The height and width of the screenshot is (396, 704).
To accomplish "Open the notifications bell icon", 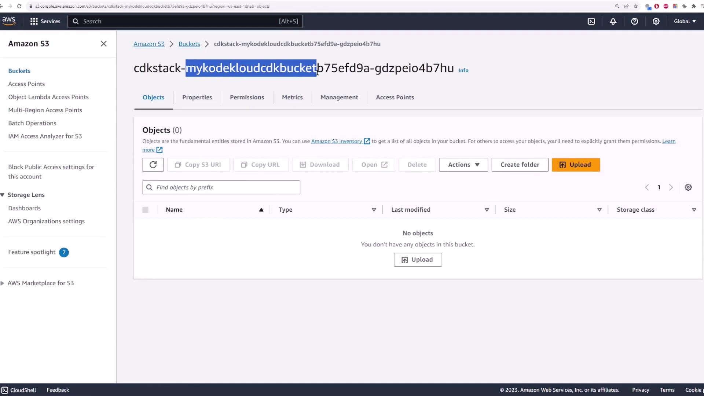I will 613,21.
